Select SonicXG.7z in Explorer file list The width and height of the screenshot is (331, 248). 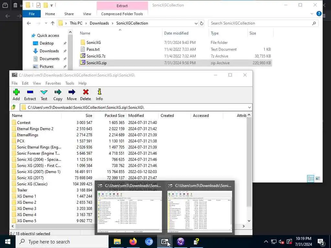[96, 56]
